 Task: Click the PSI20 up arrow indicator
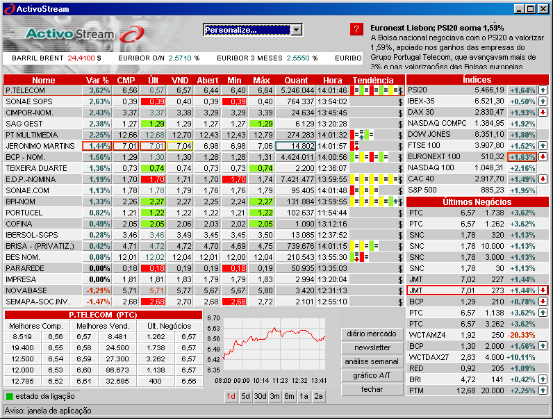point(543,90)
